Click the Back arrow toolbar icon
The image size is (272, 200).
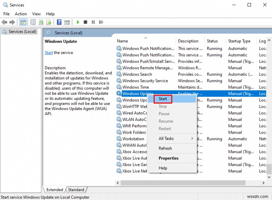[4, 22]
